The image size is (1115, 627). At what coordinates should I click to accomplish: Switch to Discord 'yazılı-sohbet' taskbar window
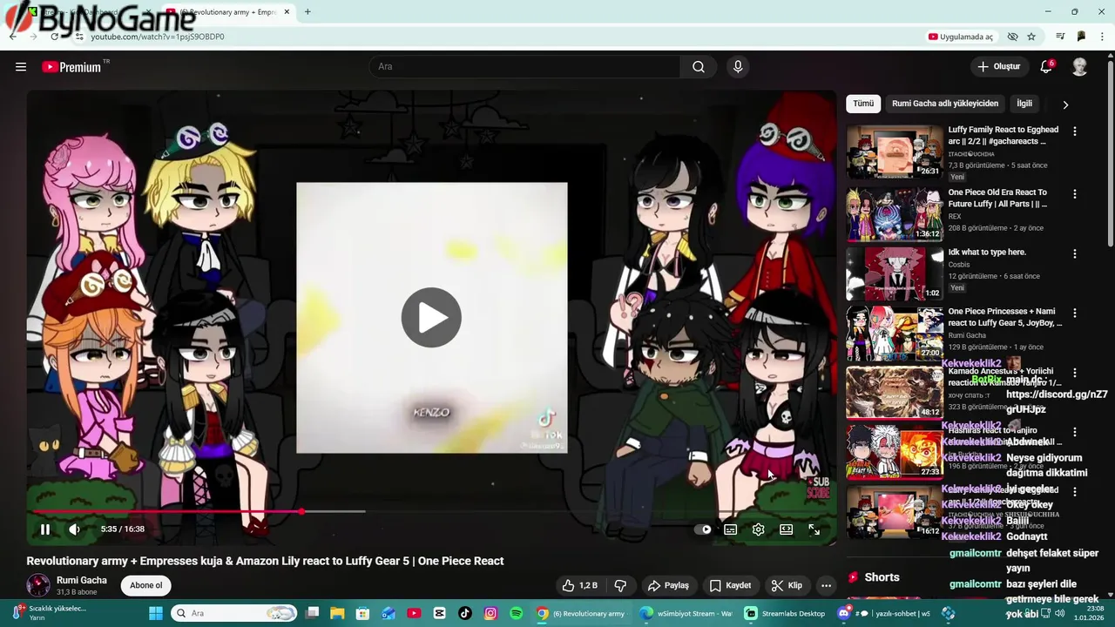coord(882,613)
